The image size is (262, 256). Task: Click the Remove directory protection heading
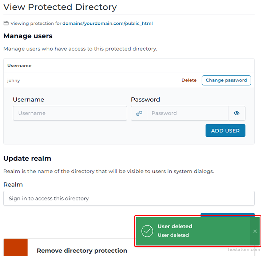click(82, 251)
